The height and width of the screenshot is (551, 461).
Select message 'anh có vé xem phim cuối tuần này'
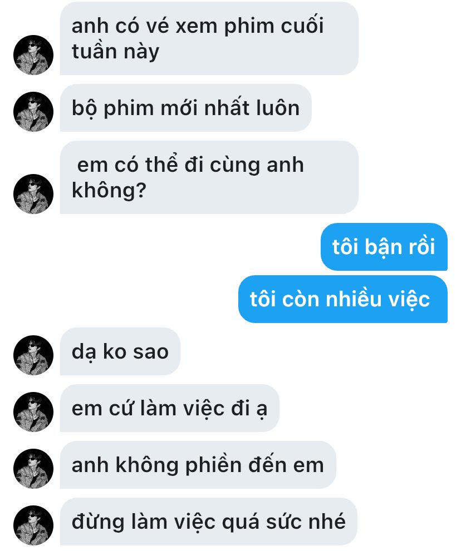[209, 38]
